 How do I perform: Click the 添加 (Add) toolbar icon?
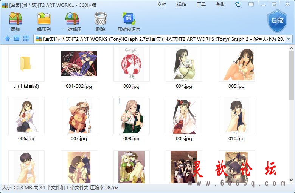click(16, 18)
